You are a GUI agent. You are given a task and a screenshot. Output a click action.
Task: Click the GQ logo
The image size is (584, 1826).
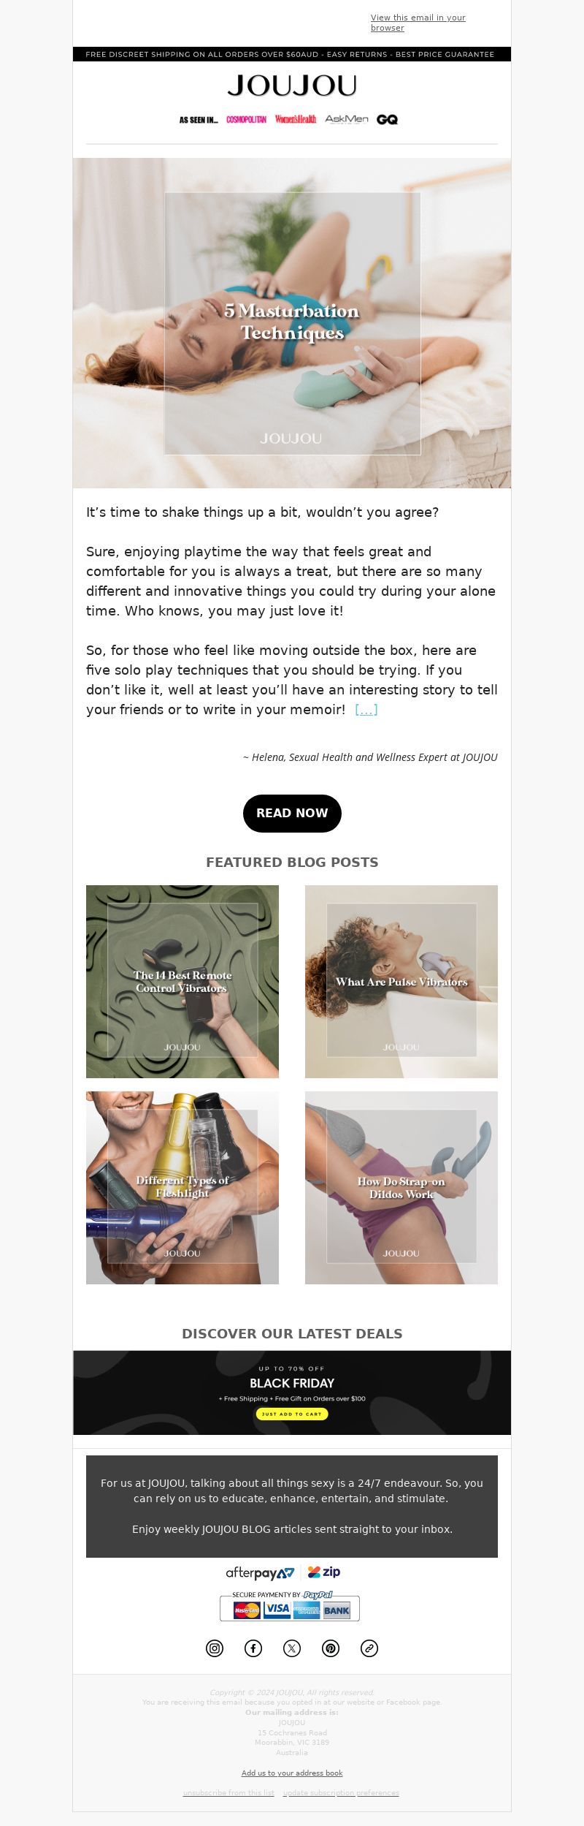387,119
